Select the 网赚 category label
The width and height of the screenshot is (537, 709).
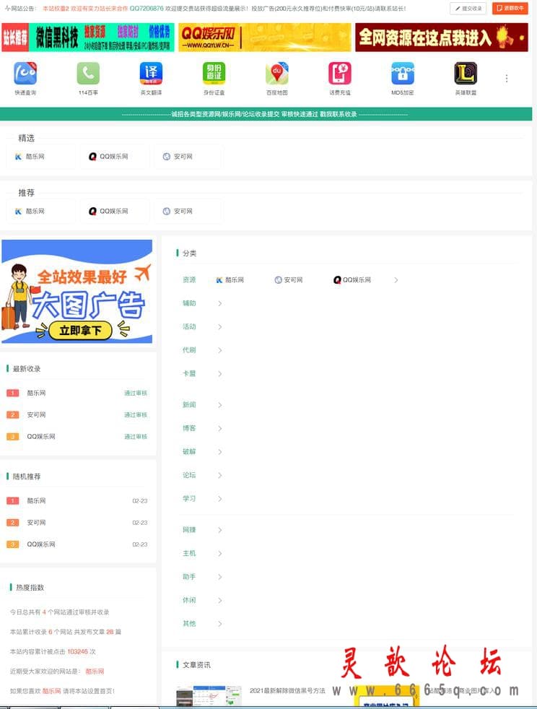[x=189, y=529]
